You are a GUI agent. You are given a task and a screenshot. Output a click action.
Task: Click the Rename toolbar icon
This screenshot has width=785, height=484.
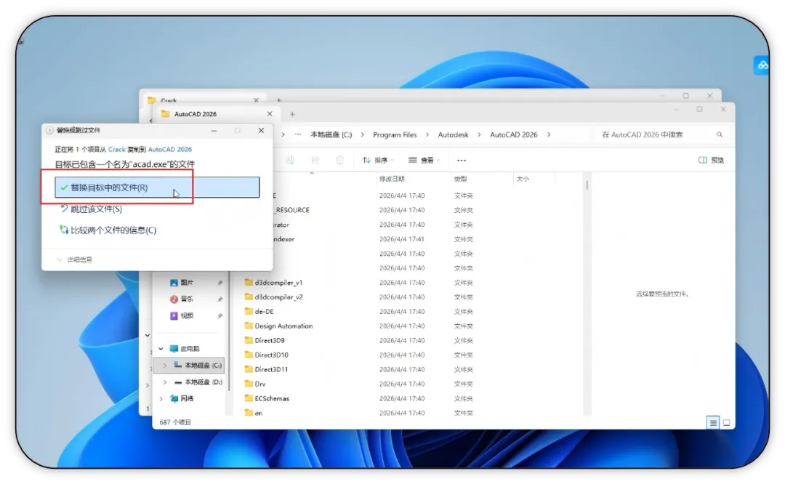point(290,160)
